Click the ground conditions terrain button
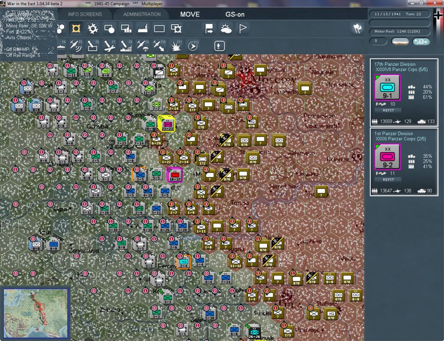This screenshot has height=341, width=444. pyautogui.click(x=400, y=42)
